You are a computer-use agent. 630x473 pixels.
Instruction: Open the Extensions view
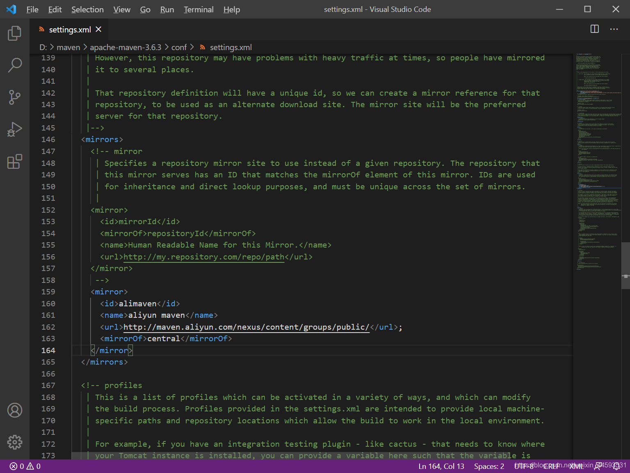click(15, 161)
